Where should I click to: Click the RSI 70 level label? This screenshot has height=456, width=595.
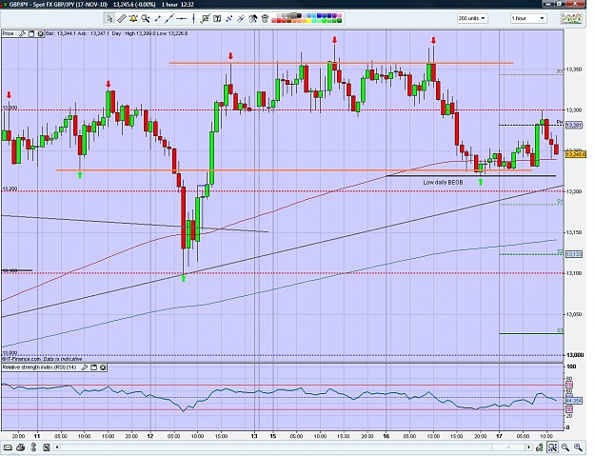[x=569, y=386]
